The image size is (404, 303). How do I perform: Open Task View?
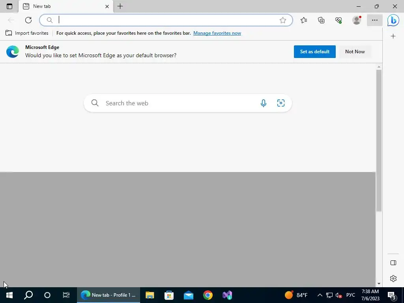coord(66,295)
